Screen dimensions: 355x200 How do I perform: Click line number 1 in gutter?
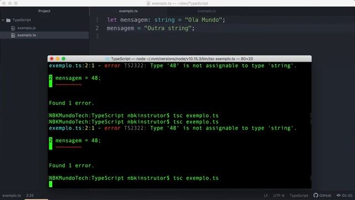(97, 20)
